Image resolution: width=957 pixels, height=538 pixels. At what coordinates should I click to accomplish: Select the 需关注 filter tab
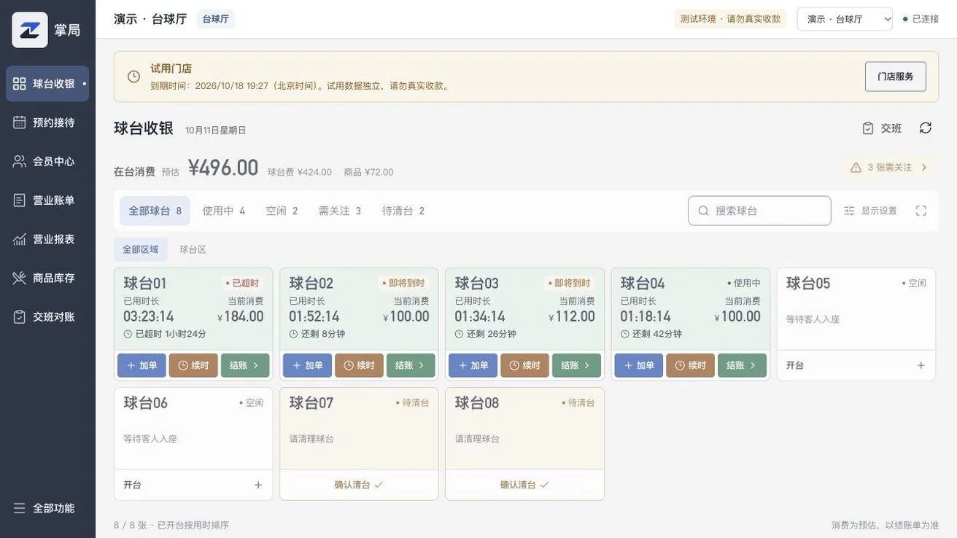[340, 211]
